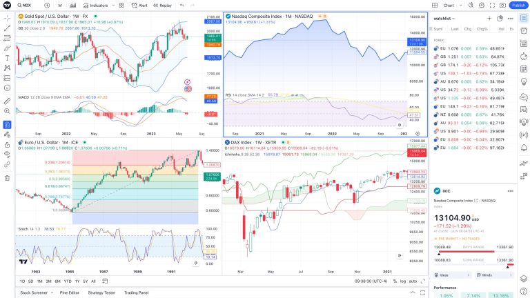Open the layout setup grid icon

pyautogui.click(x=435, y=6)
